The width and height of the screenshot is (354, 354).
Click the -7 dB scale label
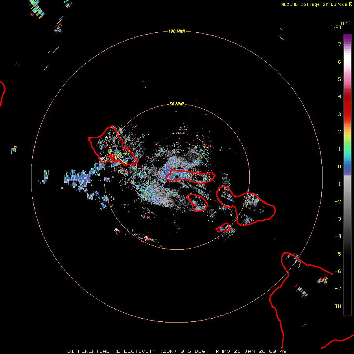(x=338, y=289)
